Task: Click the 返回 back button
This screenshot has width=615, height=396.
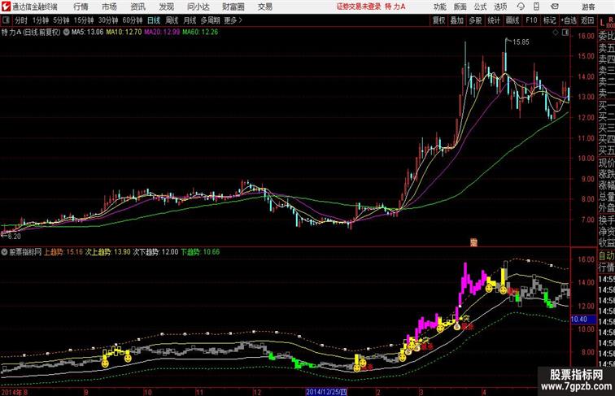Action: [x=587, y=20]
